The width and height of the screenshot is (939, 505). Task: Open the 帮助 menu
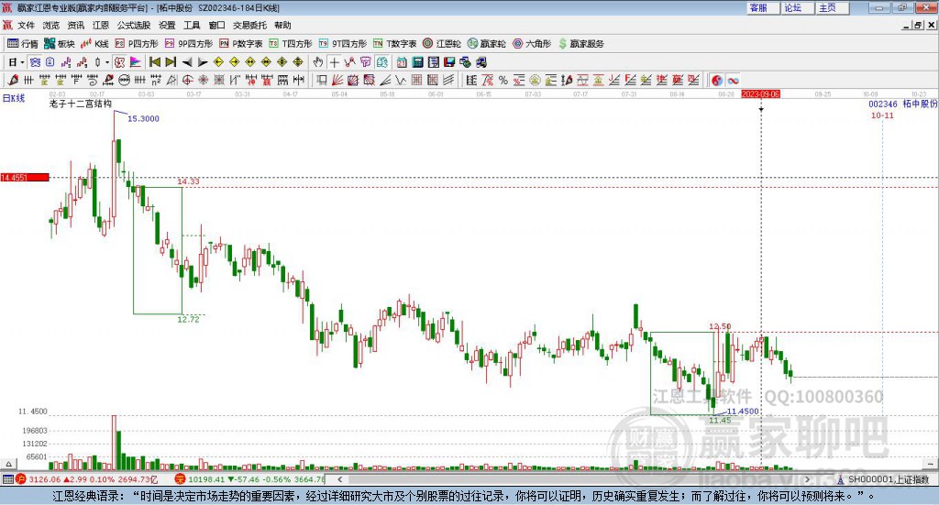282,25
